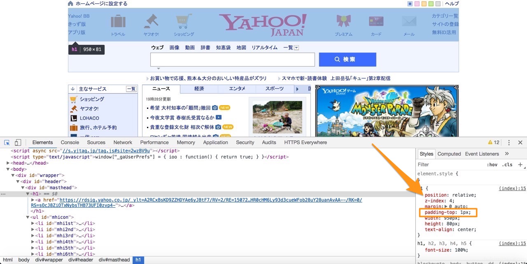The height and width of the screenshot is (264, 527).
Task: Click the Yahoo Auctions gavel icon
Action: pyautogui.click(x=151, y=22)
